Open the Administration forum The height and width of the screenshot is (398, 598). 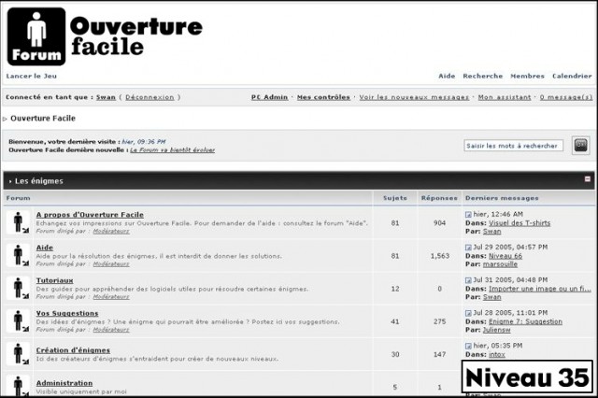pos(64,383)
